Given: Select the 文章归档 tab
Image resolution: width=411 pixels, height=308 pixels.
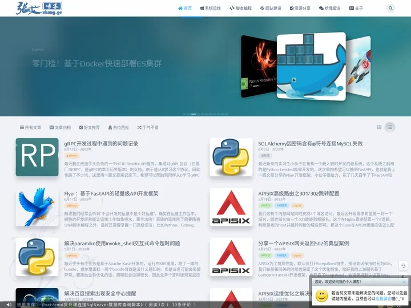Looking at the screenshot, I should click(x=61, y=128).
